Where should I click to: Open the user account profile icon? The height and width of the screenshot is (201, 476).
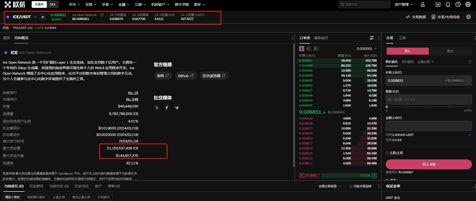pyautogui.click(x=423, y=4)
